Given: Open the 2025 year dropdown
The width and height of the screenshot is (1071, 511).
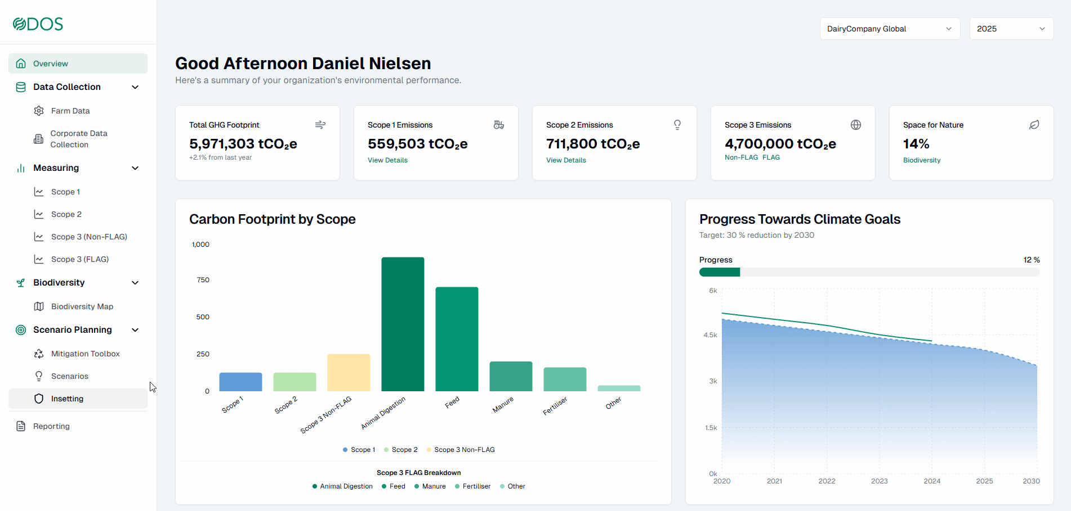Looking at the screenshot, I should coord(1011,29).
